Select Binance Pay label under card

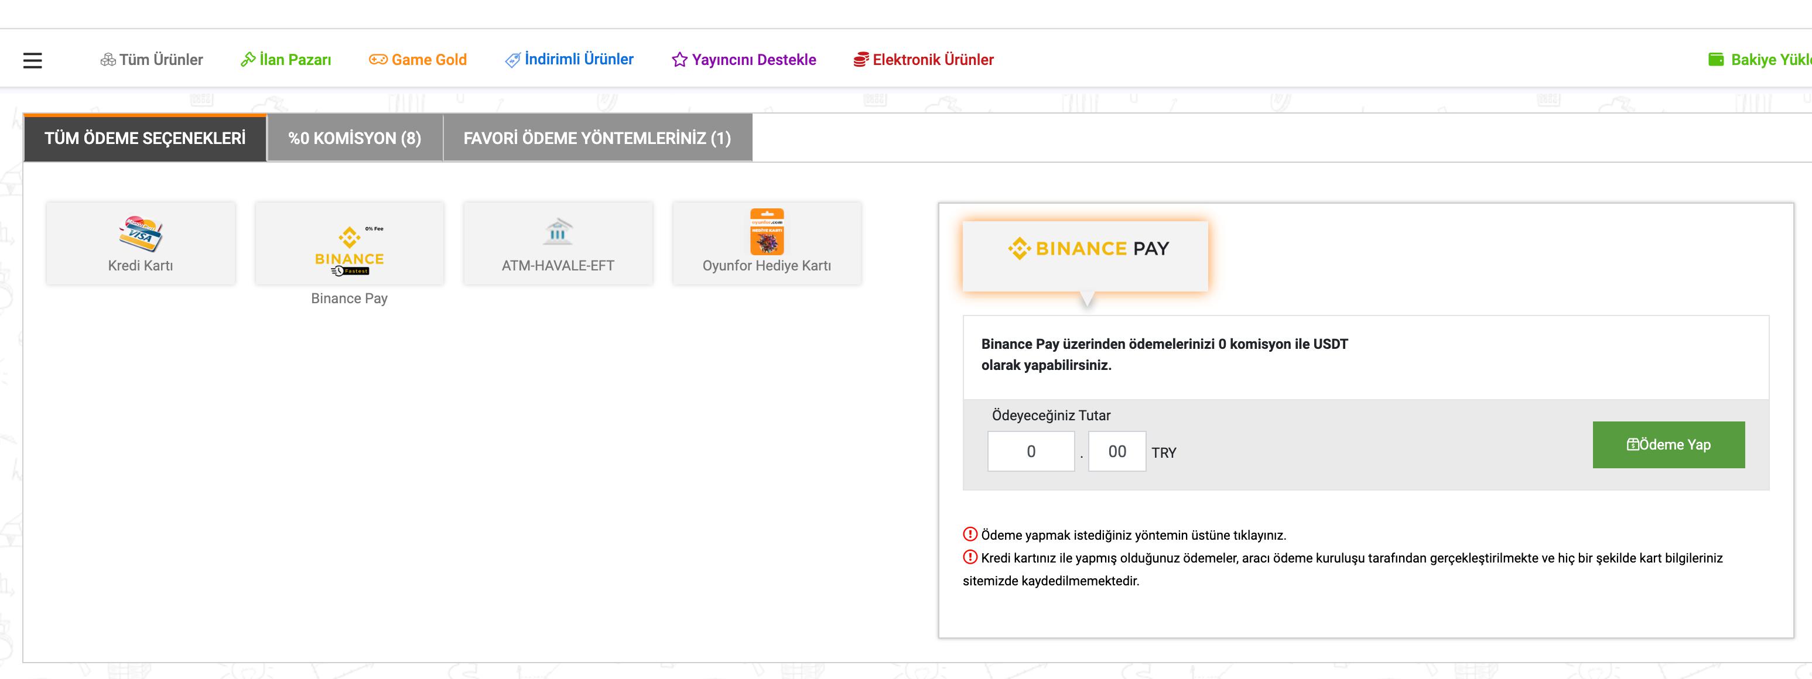[350, 299]
